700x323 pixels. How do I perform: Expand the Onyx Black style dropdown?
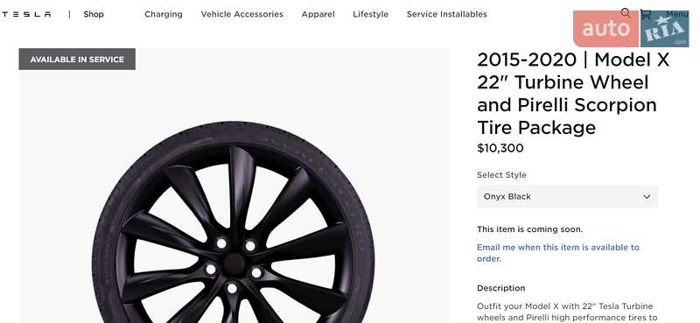[567, 197]
